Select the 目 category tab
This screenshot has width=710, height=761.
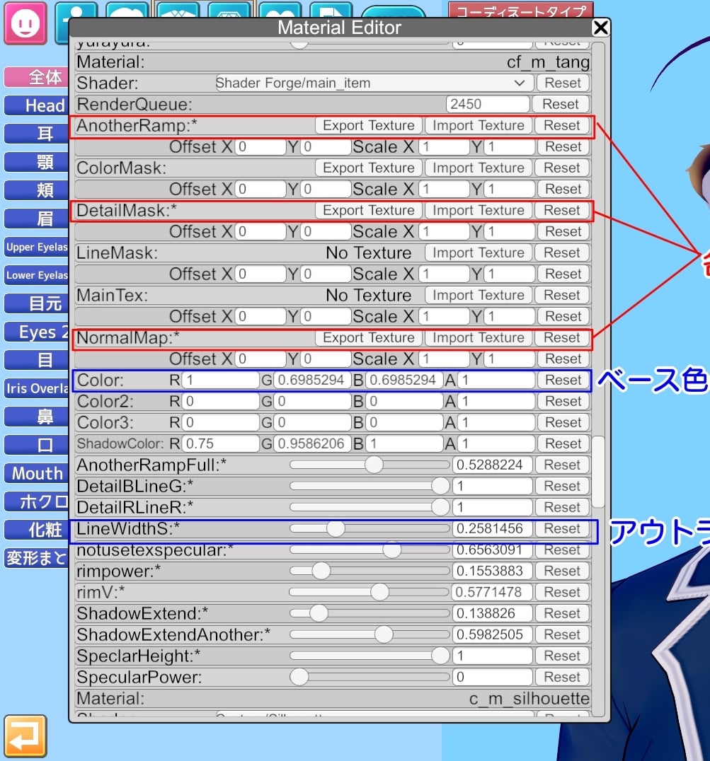(37, 360)
